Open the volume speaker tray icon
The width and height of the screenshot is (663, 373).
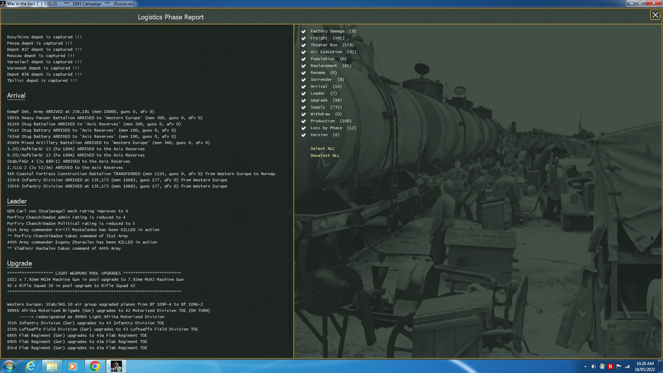tap(594, 366)
